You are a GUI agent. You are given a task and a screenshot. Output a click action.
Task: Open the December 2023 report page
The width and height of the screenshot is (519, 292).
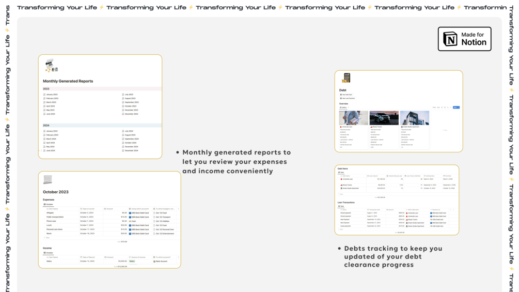tap(130, 114)
